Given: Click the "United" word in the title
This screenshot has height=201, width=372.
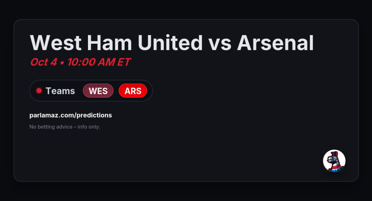Looking at the screenshot, I should 170,43.
